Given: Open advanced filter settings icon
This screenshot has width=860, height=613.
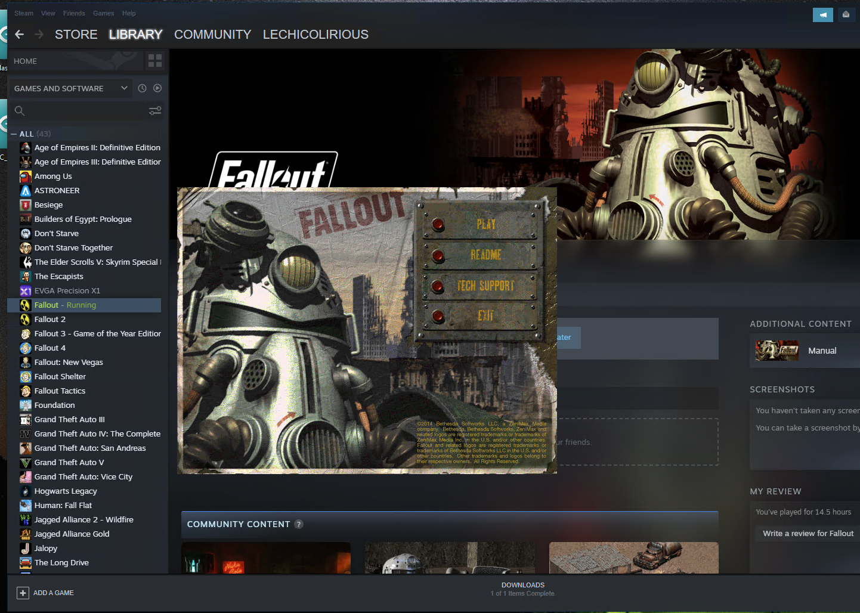Looking at the screenshot, I should point(155,111).
